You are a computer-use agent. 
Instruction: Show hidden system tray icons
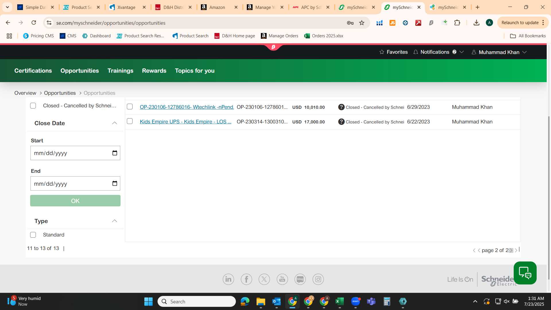[475, 301]
